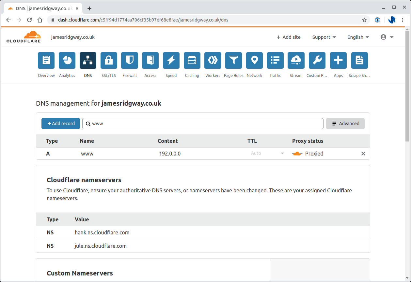Open the Scrape Shield document icon

pyautogui.click(x=359, y=61)
